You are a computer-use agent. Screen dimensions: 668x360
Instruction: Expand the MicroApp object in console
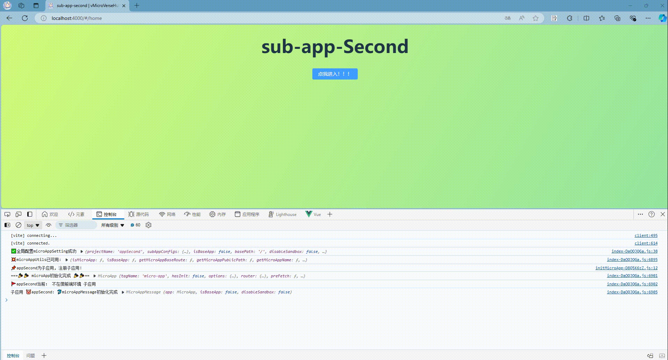94,276
